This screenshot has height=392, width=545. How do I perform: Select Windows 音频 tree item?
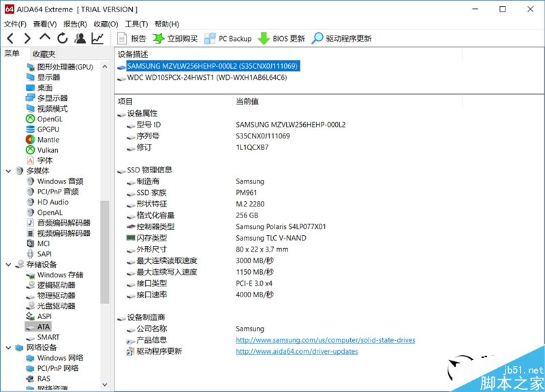tap(55, 181)
